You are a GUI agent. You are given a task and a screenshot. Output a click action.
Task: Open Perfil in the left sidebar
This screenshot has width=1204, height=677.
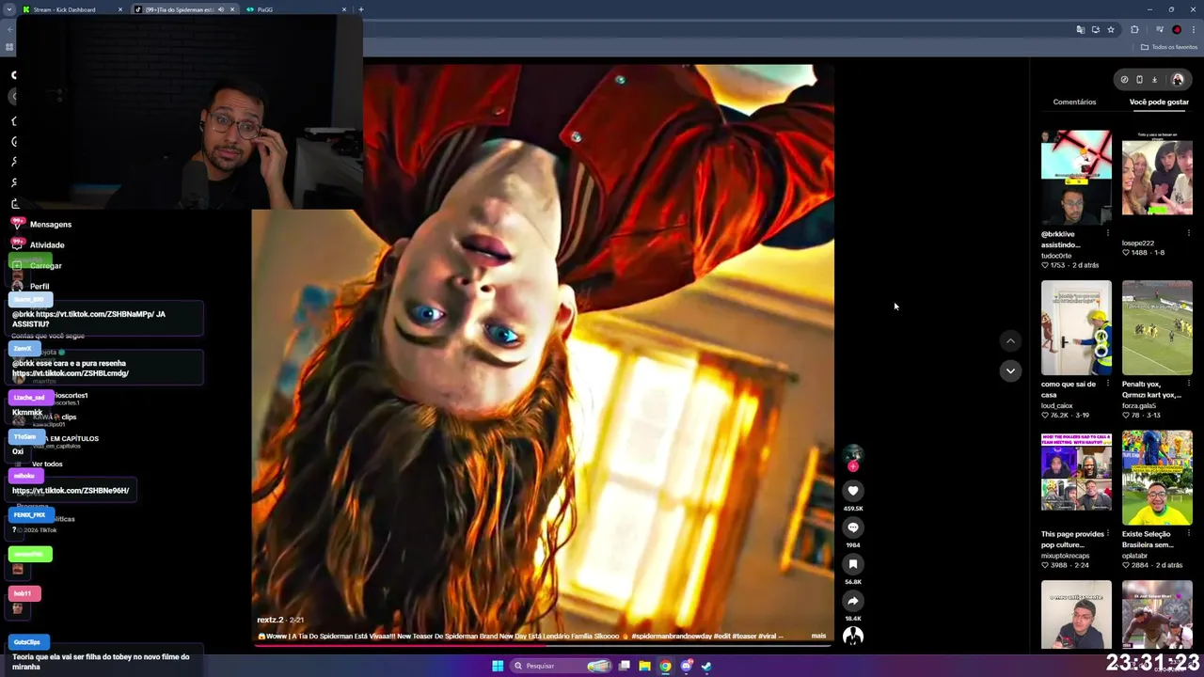30,287
